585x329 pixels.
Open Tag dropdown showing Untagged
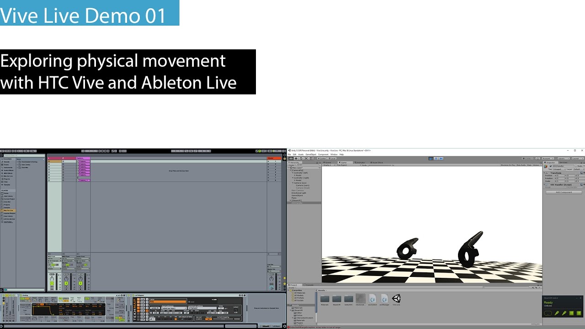click(x=559, y=169)
